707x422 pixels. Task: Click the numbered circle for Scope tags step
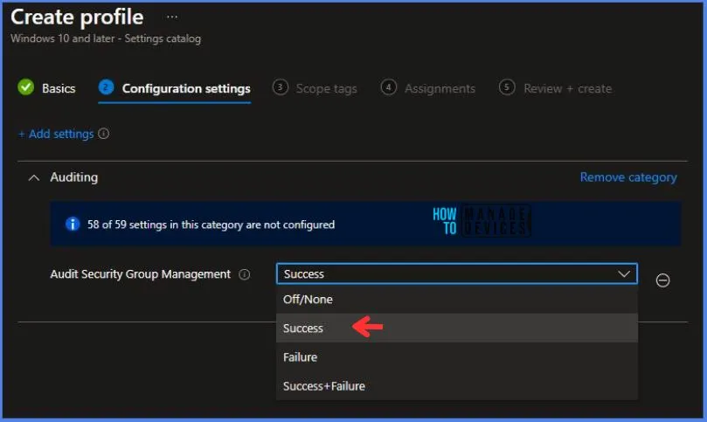(280, 87)
